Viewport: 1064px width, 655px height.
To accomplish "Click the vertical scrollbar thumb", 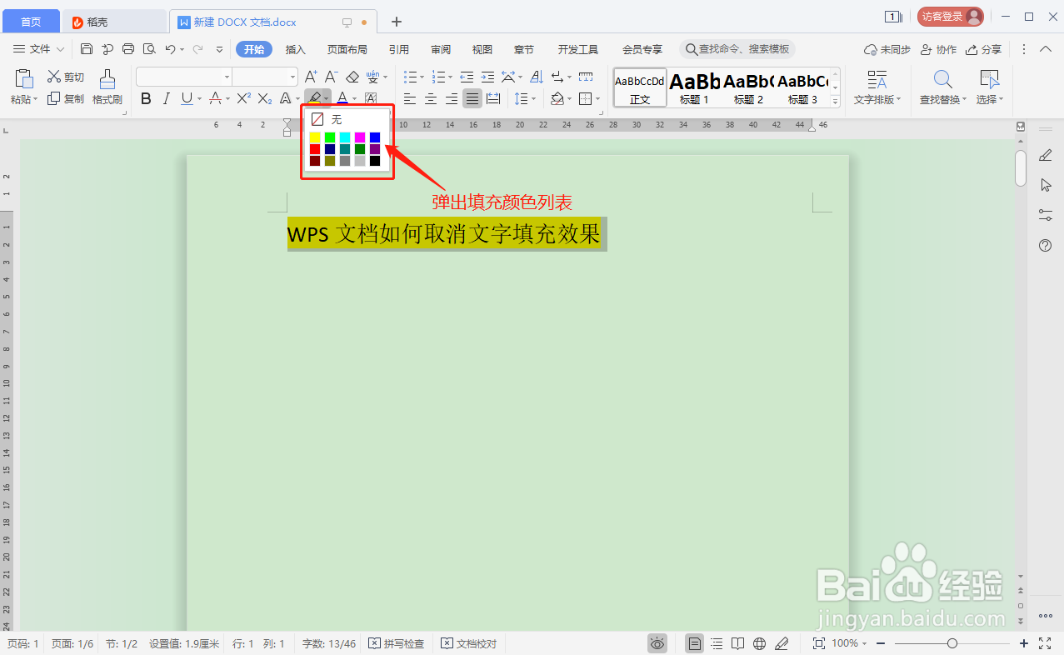I will tap(1021, 167).
